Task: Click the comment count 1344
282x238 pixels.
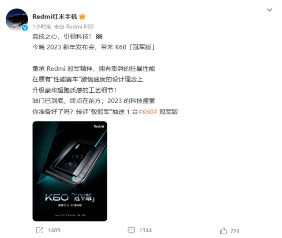Action: [146, 230]
